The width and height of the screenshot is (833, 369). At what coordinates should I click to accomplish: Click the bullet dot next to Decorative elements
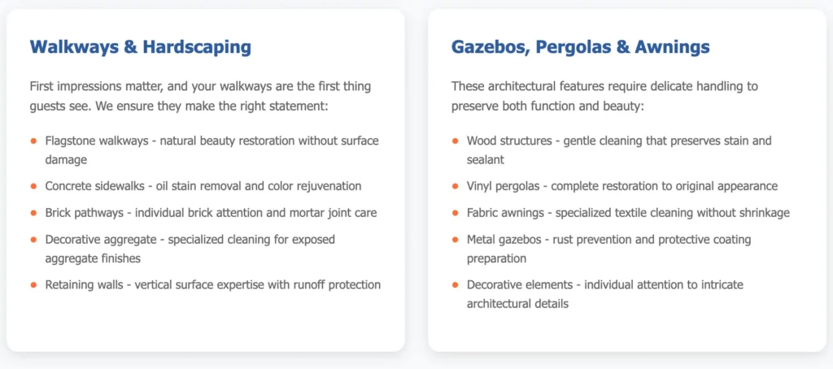pyautogui.click(x=455, y=284)
